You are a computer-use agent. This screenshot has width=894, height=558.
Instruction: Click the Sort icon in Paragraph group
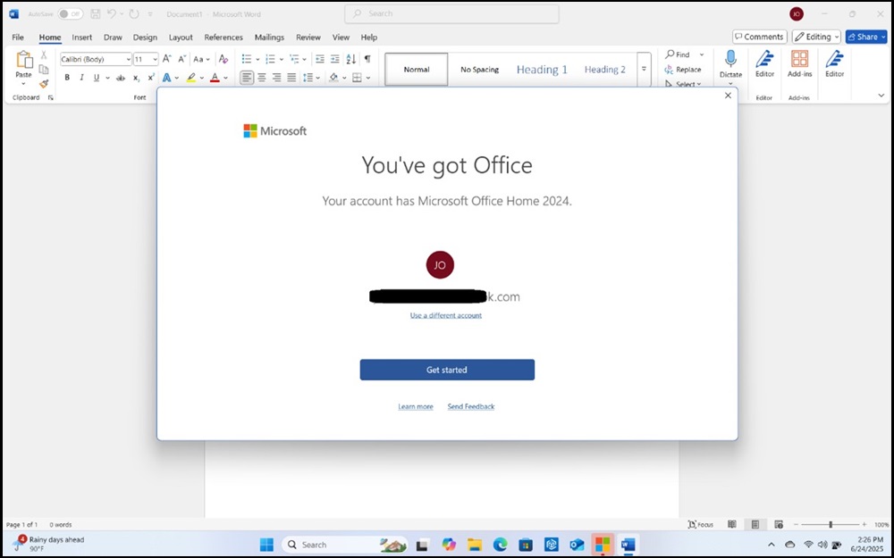pos(350,59)
